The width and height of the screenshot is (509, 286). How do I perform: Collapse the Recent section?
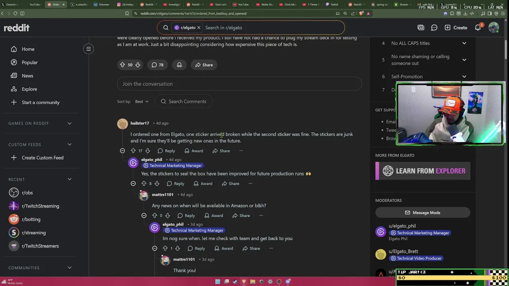(x=69, y=180)
